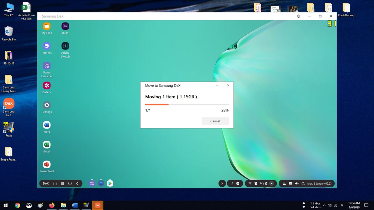The width and height of the screenshot is (374, 210).
Task: Close the Move to Samsung DeX dialog
Action: coord(228,85)
